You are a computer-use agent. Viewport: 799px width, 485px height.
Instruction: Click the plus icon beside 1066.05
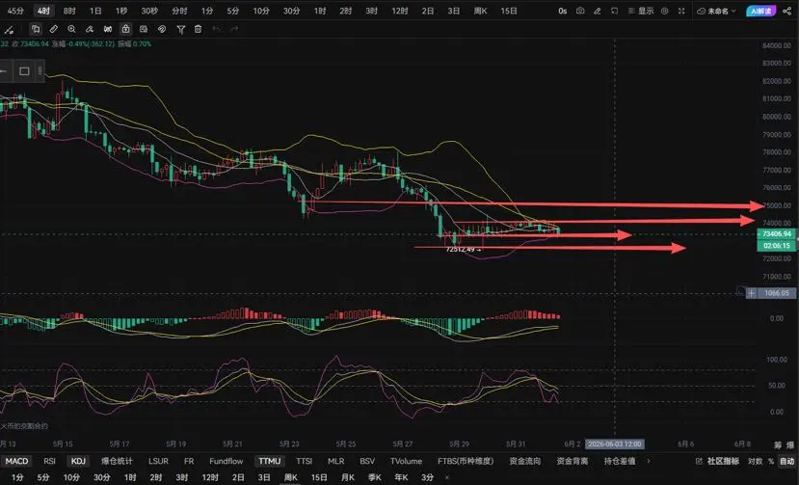751,293
